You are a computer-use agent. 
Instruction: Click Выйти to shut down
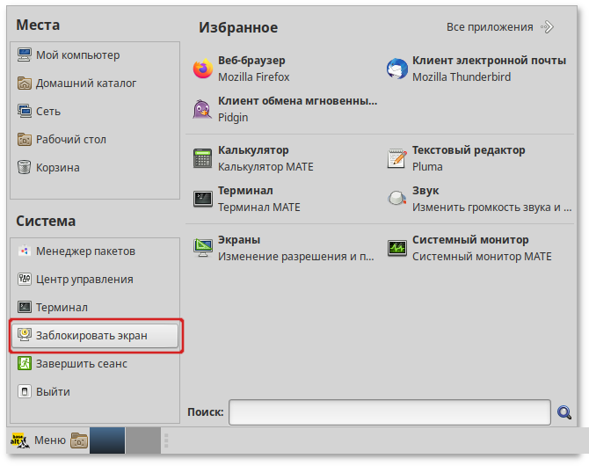coord(52,392)
